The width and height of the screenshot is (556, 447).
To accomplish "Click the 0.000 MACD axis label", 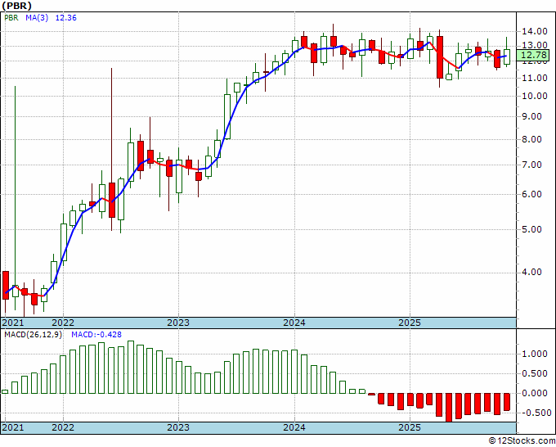I will click(535, 393).
